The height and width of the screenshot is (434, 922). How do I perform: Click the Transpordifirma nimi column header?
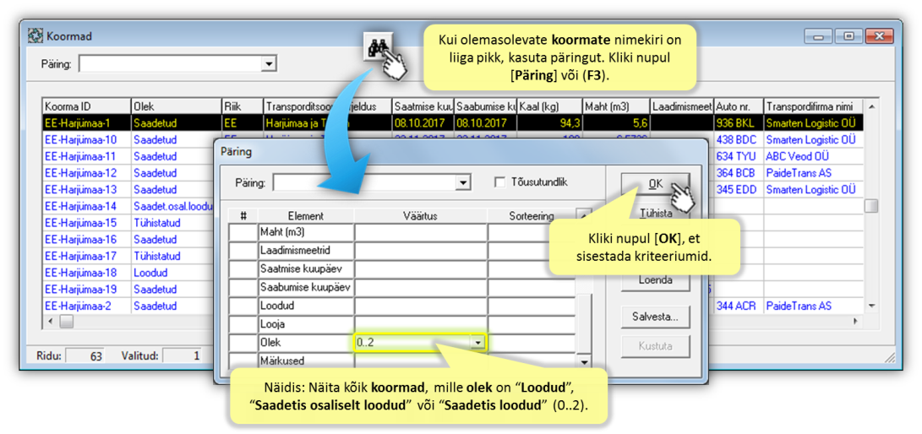pyautogui.click(x=813, y=106)
